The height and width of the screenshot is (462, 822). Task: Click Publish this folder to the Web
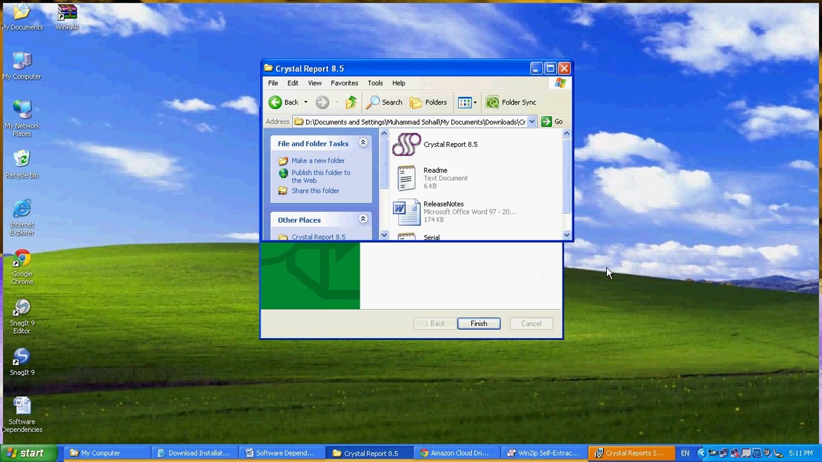321,176
